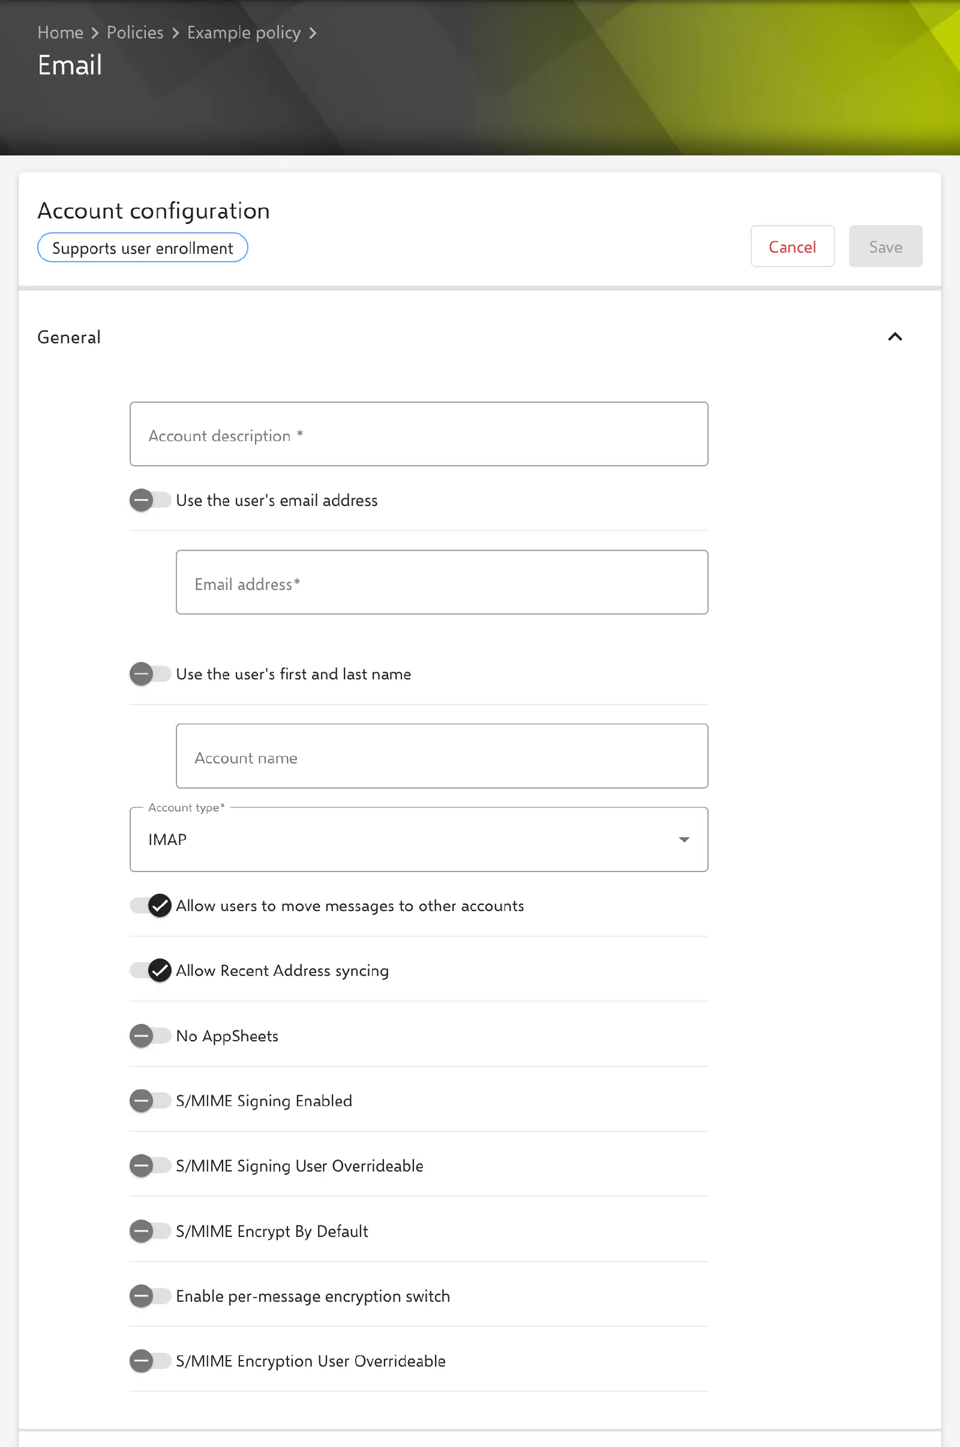Click the Email page title
960x1447 pixels.
tap(70, 65)
